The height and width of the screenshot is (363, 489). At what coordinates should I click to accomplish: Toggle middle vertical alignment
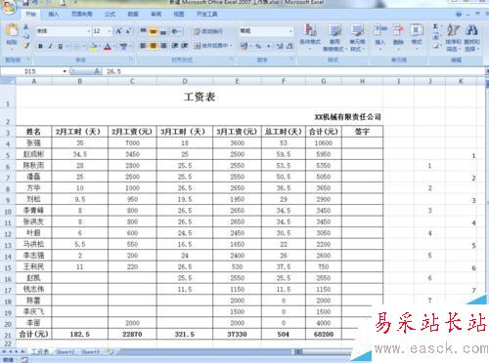point(153,31)
